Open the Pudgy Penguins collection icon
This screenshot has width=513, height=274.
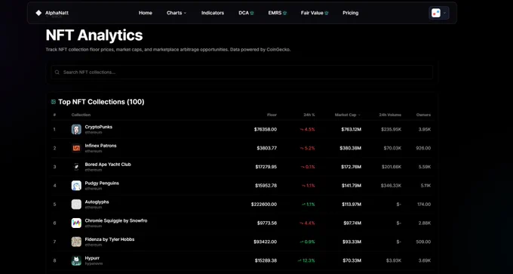(76, 186)
